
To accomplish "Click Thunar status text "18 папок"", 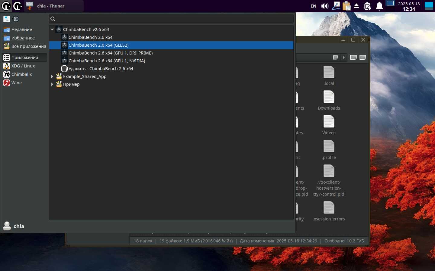I will click(143, 241).
